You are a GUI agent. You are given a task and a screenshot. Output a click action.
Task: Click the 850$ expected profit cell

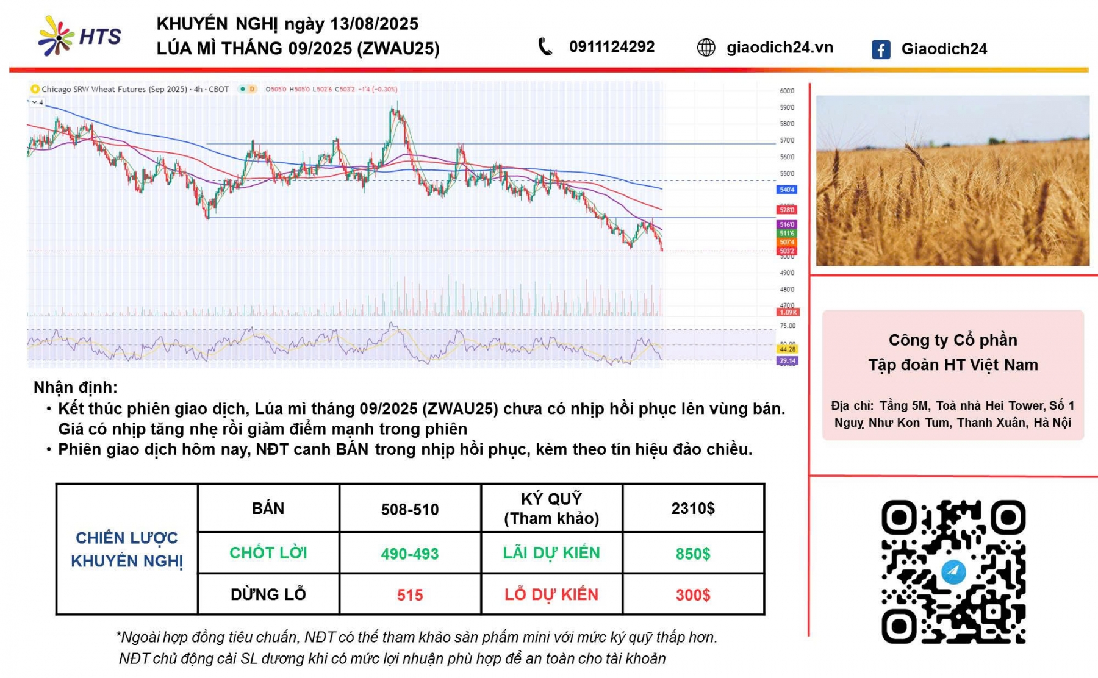[x=693, y=553]
